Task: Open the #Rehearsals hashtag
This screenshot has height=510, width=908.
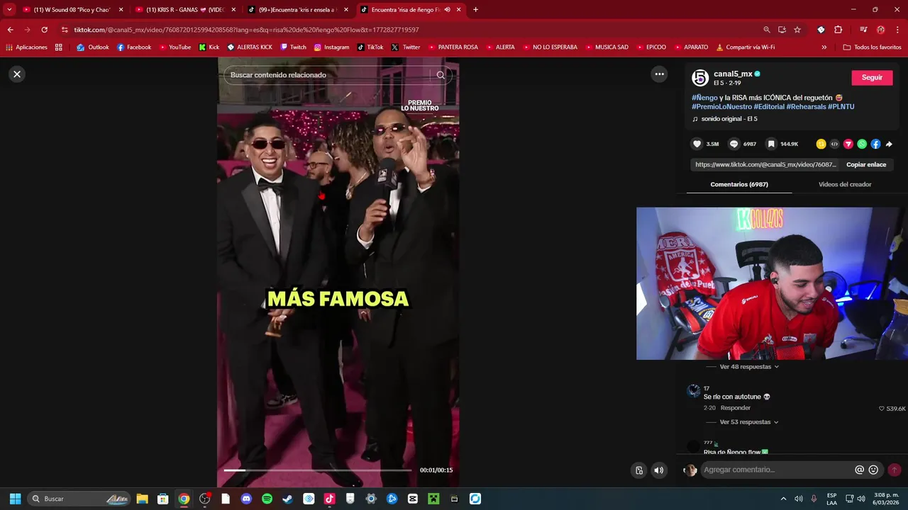Action: pos(806,107)
